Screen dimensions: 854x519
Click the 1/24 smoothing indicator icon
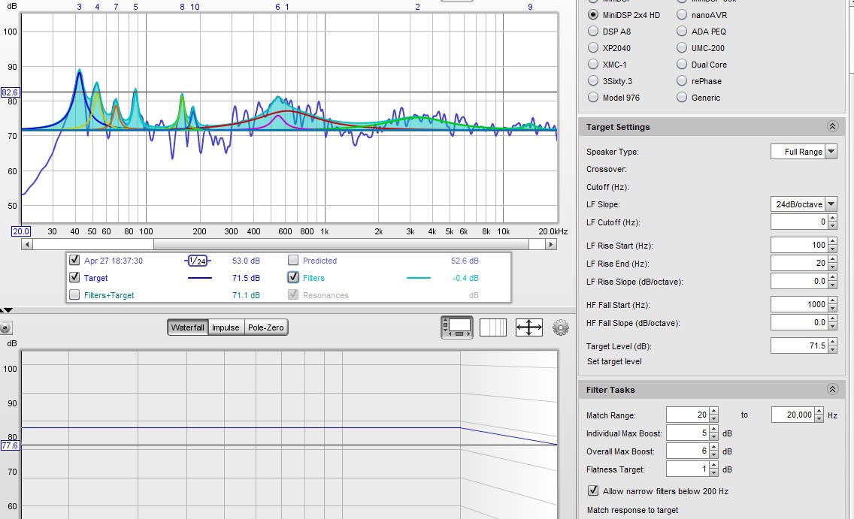[x=197, y=261]
